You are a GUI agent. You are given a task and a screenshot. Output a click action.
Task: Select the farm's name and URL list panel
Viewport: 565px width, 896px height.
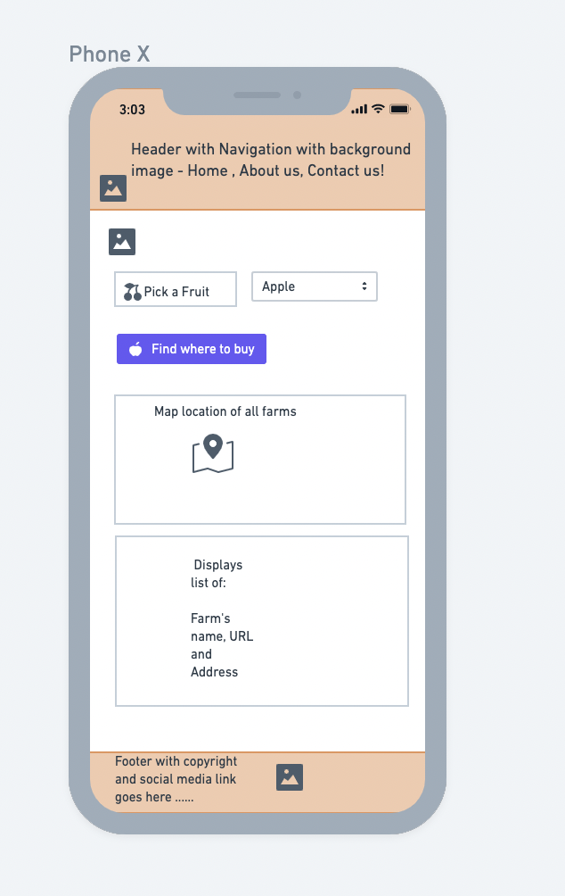click(261, 620)
